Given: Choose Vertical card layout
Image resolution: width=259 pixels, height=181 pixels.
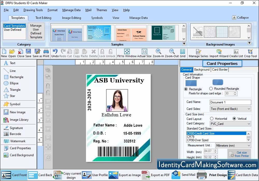Looking at the screenshot, I should coord(234,118).
